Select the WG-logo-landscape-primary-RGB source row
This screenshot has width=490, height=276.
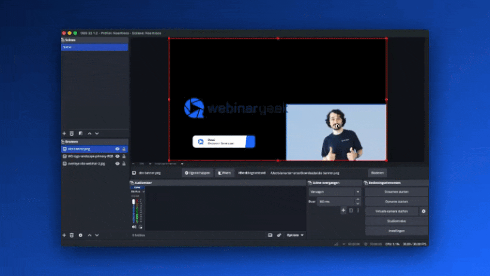(94, 157)
